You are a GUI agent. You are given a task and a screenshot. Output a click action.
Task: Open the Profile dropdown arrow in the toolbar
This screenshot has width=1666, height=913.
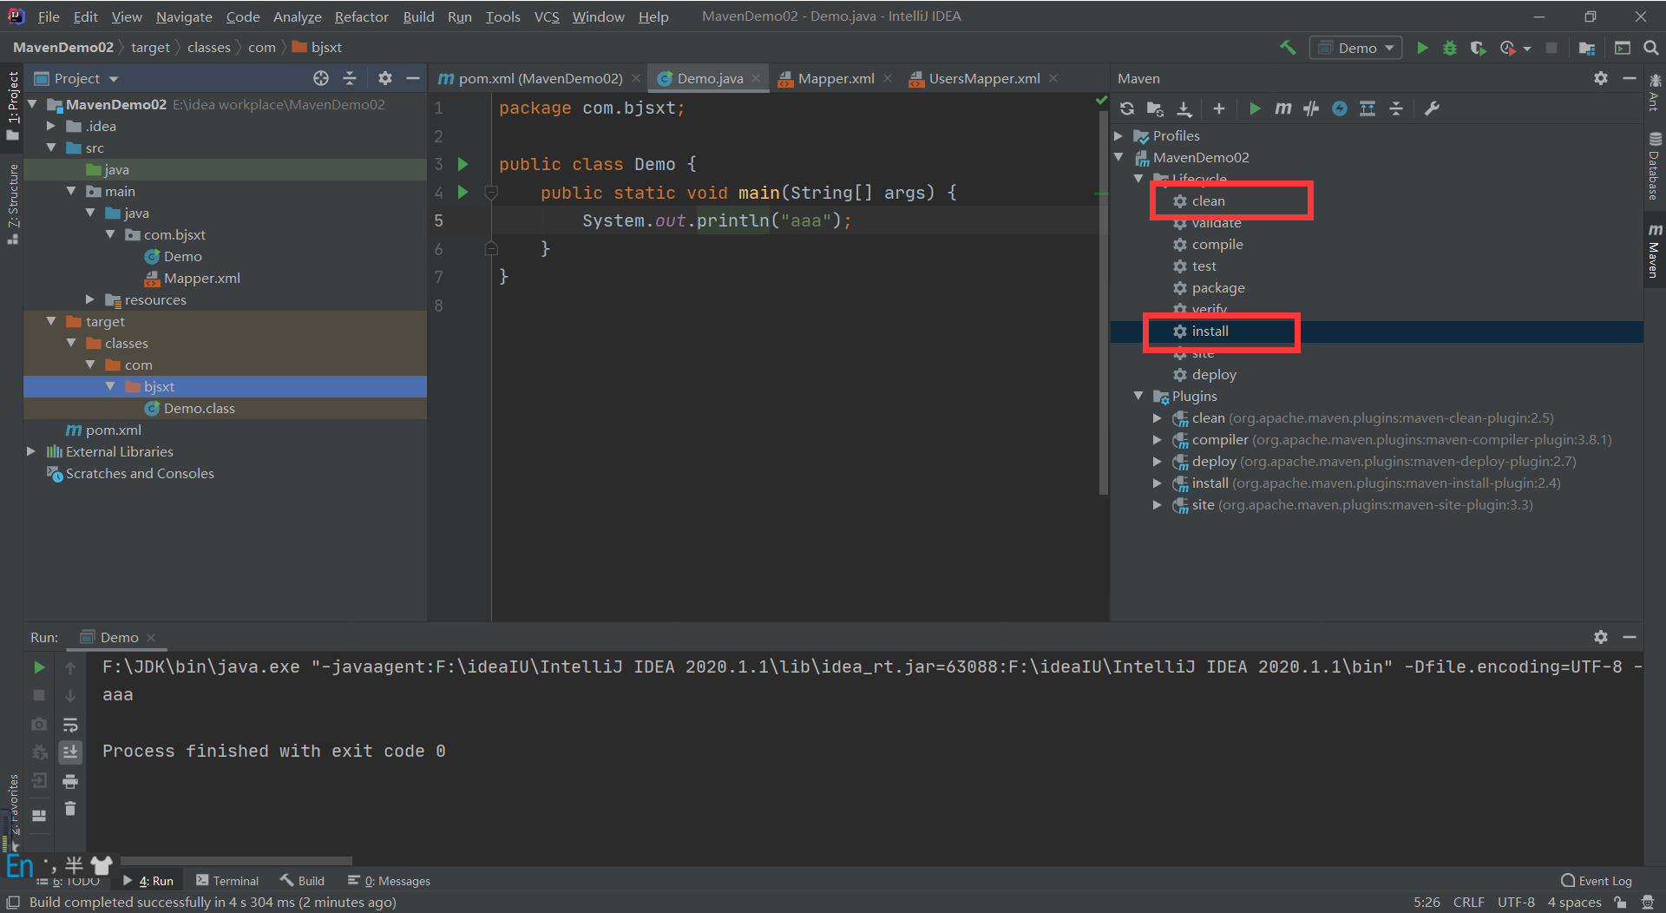coord(1528,49)
